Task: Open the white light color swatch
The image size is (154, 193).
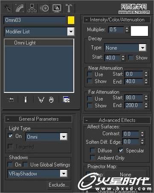Action: (139, 31)
